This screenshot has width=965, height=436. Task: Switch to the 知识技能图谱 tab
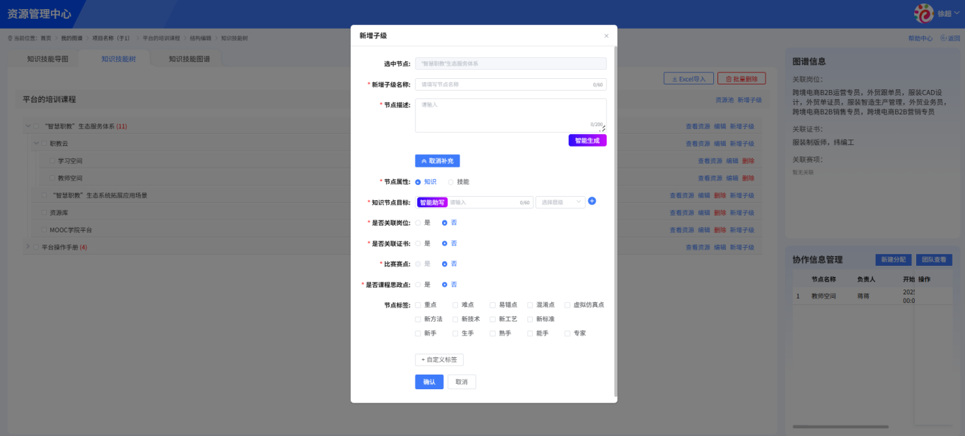pyautogui.click(x=188, y=59)
